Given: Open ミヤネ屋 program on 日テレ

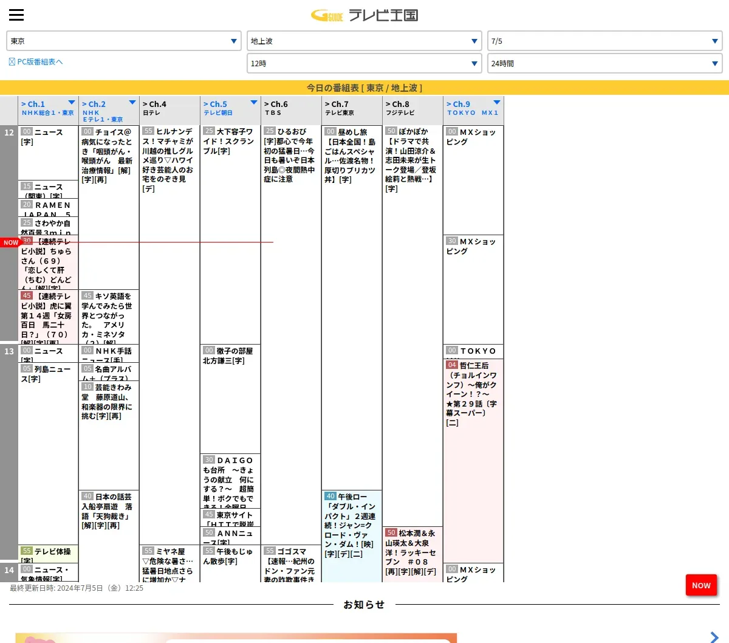Looking at the screenshot, I should click(x=169, y=563).
